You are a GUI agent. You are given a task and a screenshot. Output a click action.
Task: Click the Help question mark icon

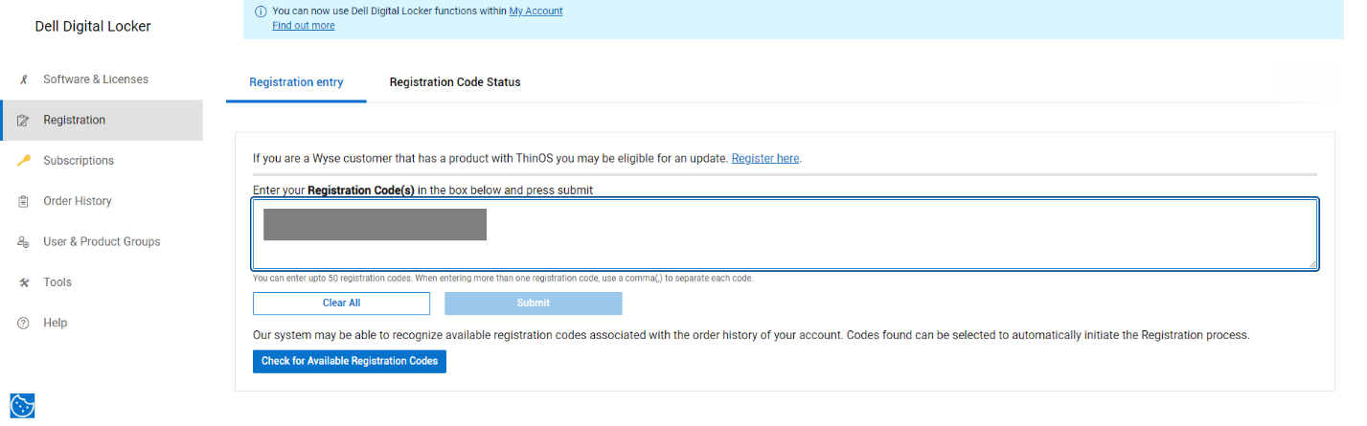tap(23, 324)
